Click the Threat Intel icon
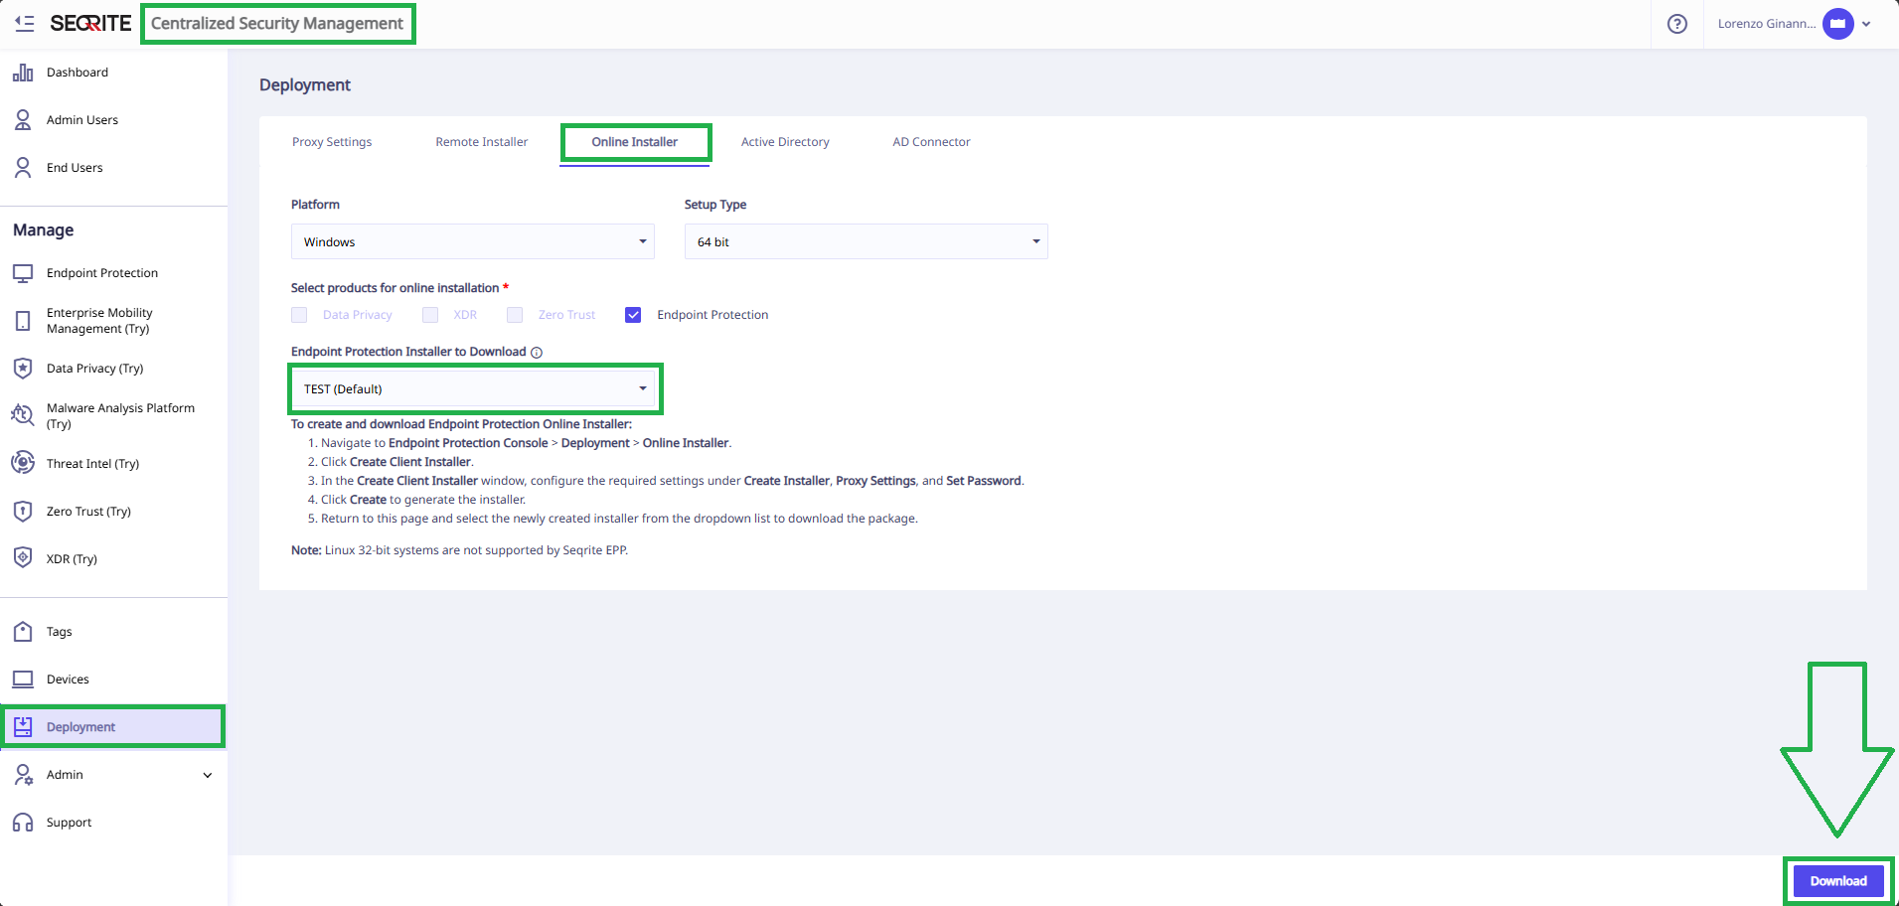The image size is (1899, 906). 23,463
